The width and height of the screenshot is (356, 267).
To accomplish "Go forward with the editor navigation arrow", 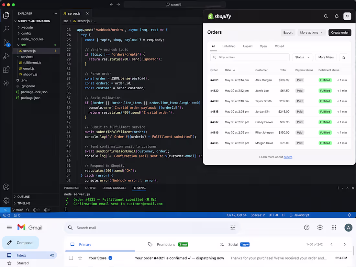I will tap(118, 5).
